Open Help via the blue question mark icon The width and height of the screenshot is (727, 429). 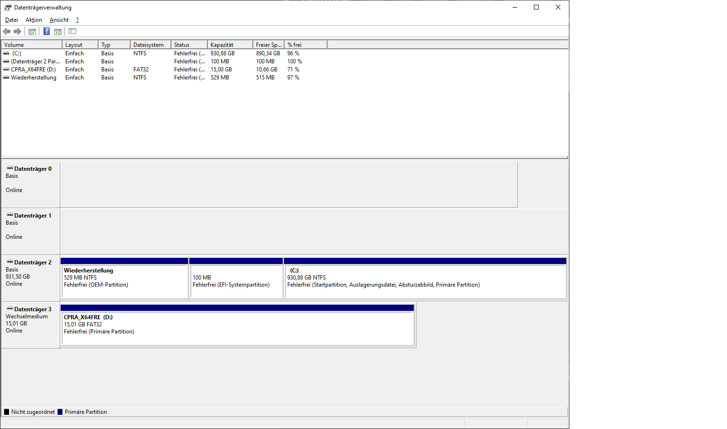coord(46,32)
